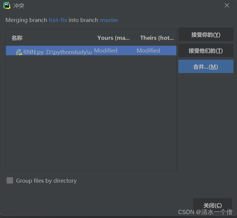Click the Accept Yours (接受你的) button

pyautogui.click(x=206, y=34)
